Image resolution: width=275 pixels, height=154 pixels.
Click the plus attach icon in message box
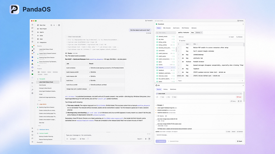67,139
